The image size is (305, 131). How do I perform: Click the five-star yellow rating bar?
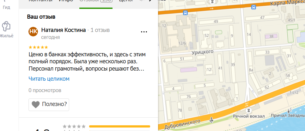point(119,127)
